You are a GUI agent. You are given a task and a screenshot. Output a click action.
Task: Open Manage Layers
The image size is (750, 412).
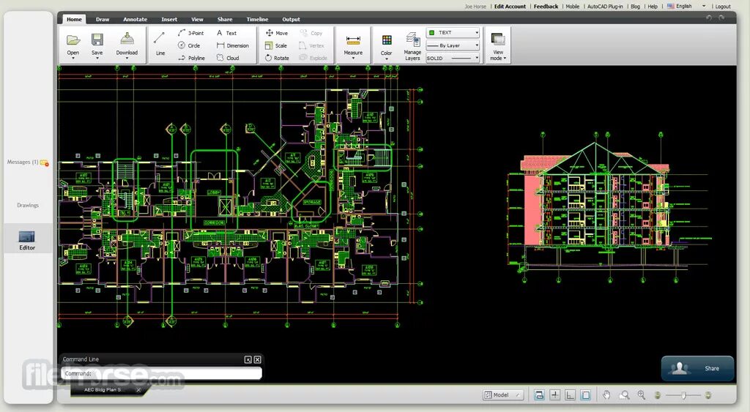(x=412, y=46)
